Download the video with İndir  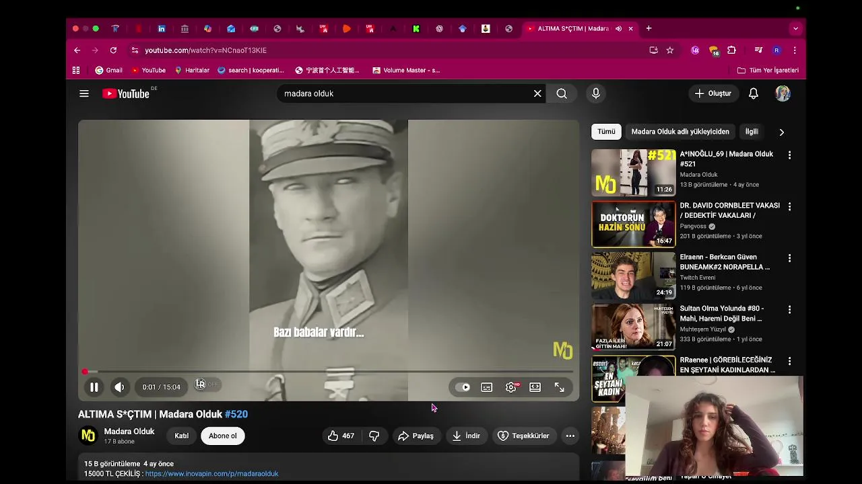point(466,436)
